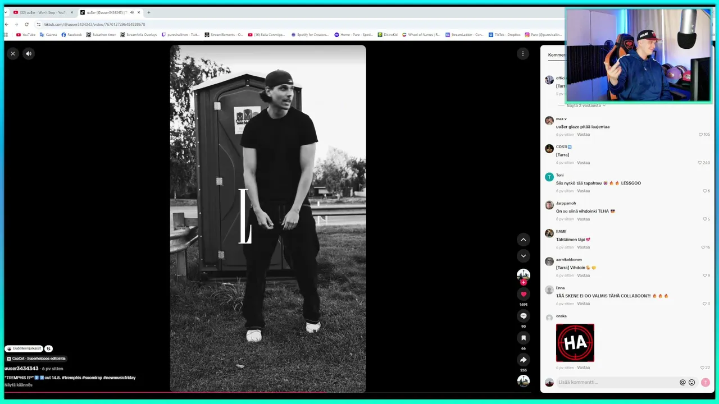The image size is (719, 404).
Task: Open the emoji picker in comment box
Action: [691, 382]
